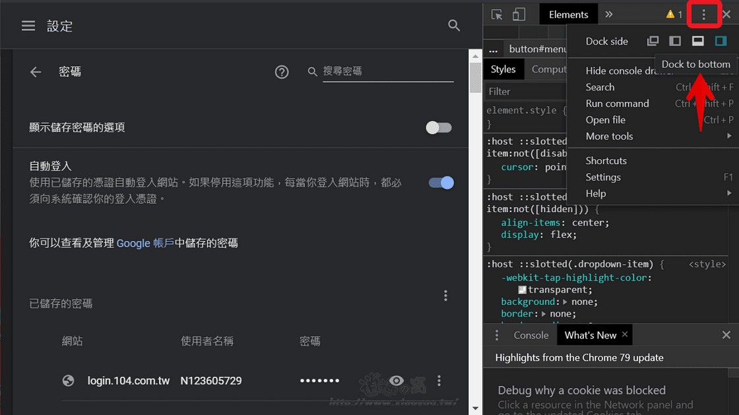Select the What's New drawer tab
The image size is (739, 415).
point(590,335)
